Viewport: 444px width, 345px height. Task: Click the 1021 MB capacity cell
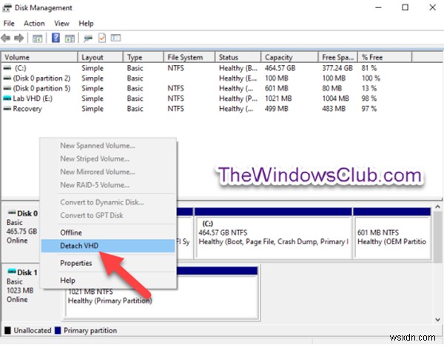[278, 98]
